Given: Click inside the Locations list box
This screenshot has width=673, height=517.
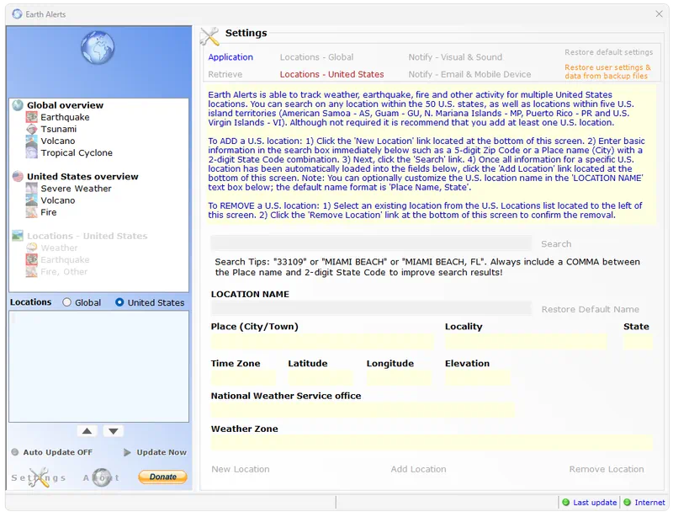Looking at the screenshot, I should pos(98,366).
